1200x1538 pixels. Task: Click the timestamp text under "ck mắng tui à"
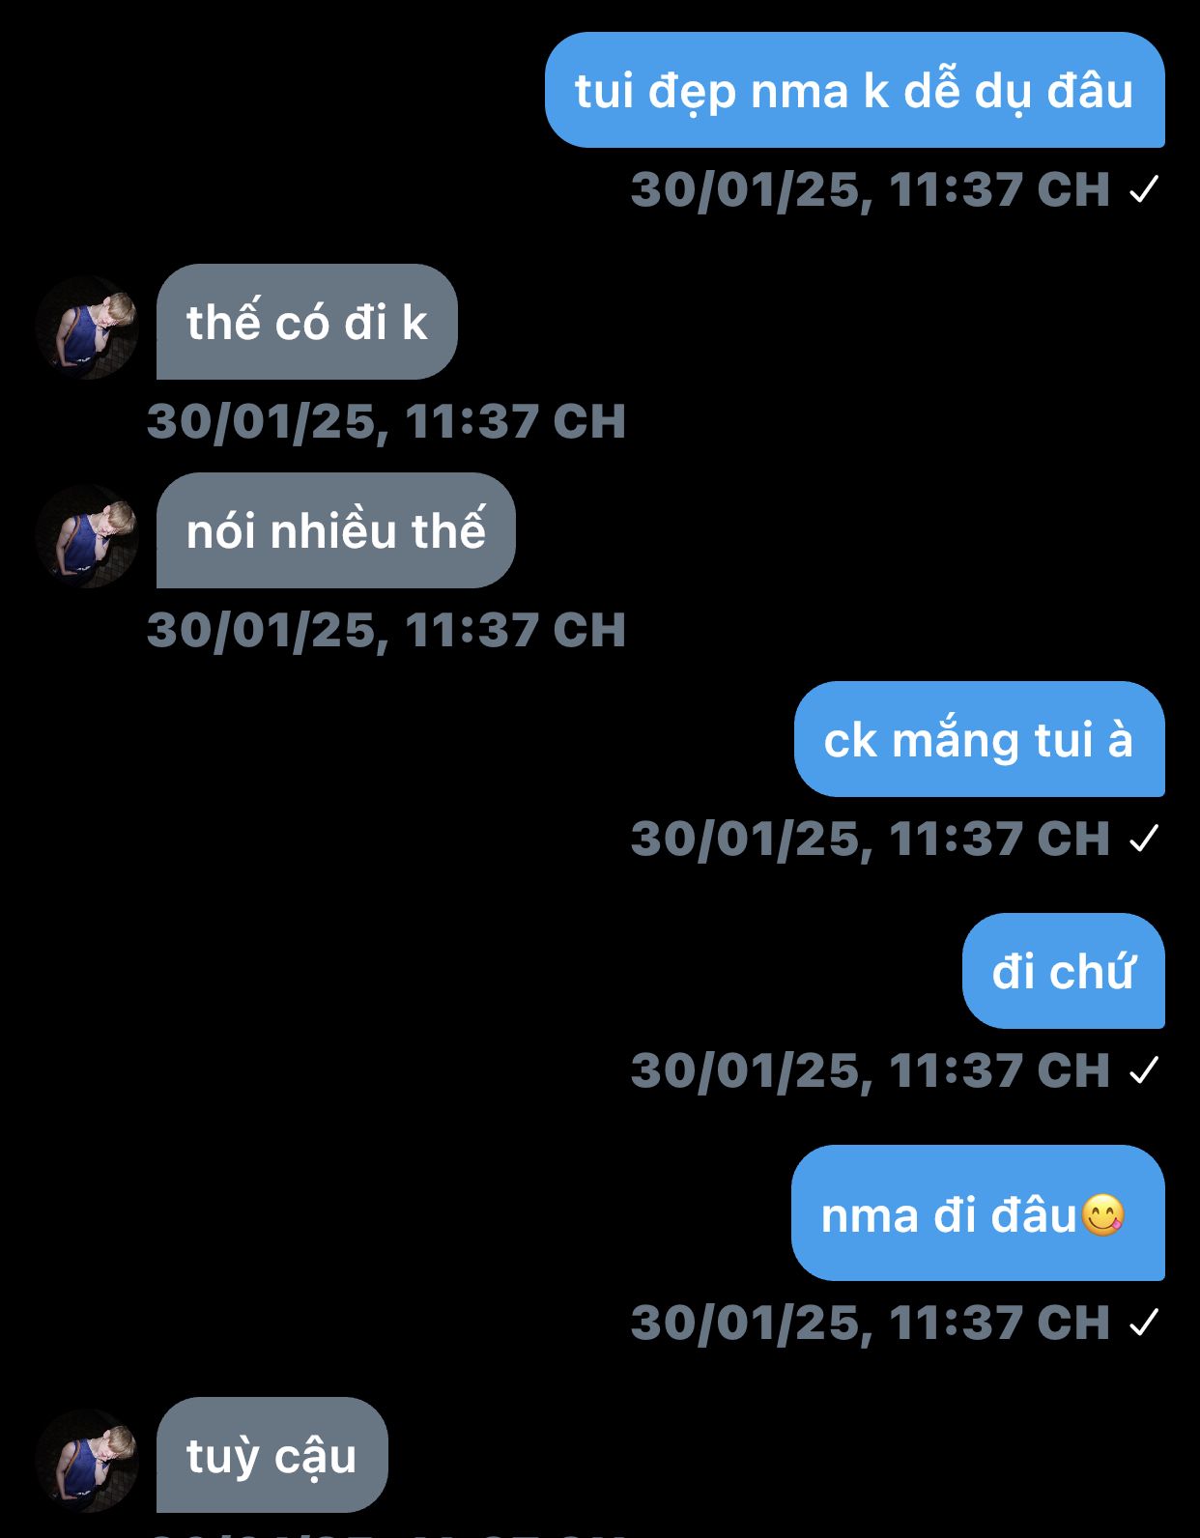click(x=871, y=840)
